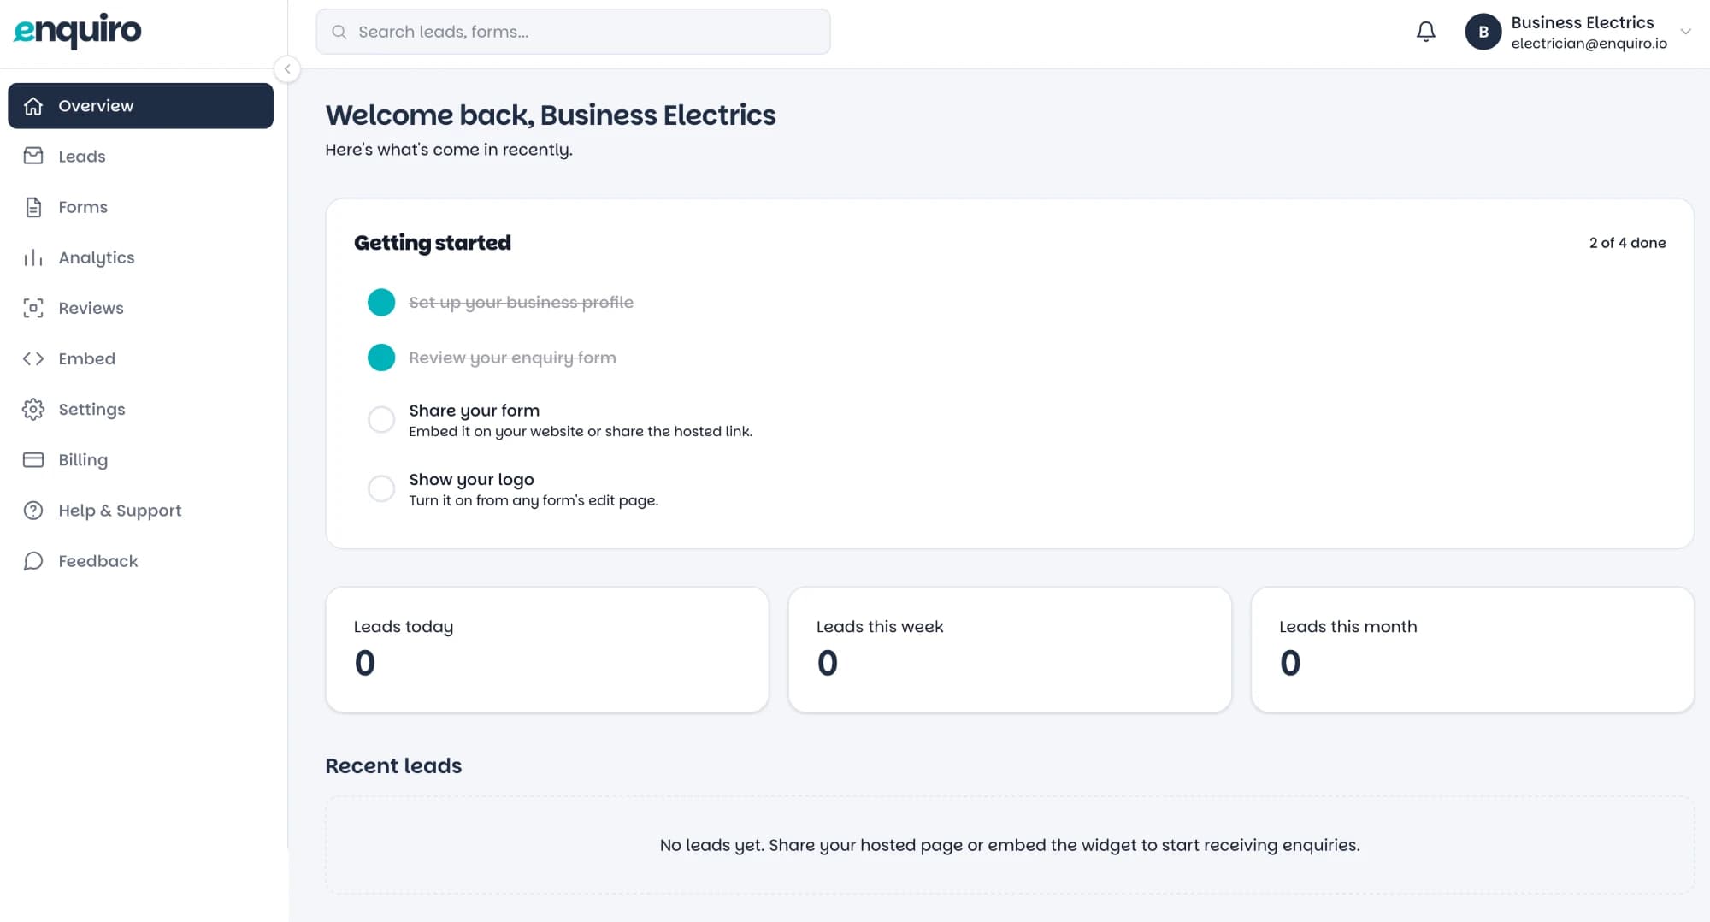The image size is (1710, 922).
Task: Check the 'Share your form' circle
Action: pos(381,419)
